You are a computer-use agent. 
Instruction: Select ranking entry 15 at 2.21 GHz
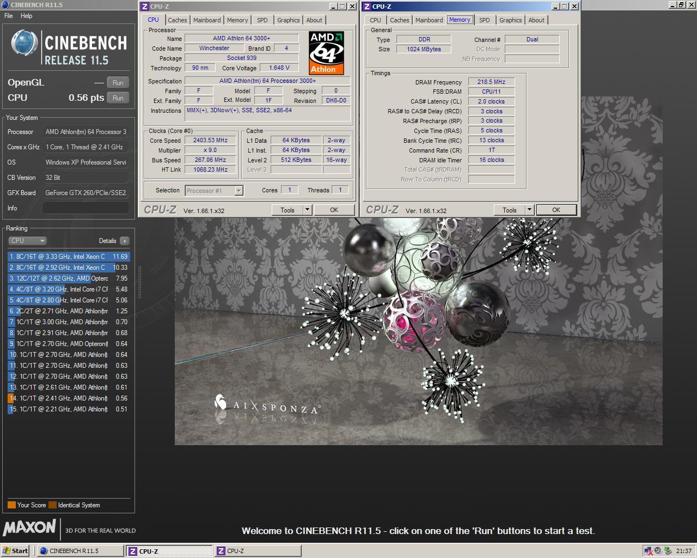pyautogui.click(x=69, y=409)
